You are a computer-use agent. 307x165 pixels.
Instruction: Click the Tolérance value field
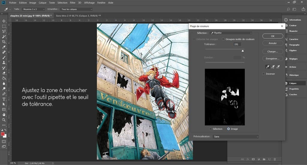click(x=237, y=44)
